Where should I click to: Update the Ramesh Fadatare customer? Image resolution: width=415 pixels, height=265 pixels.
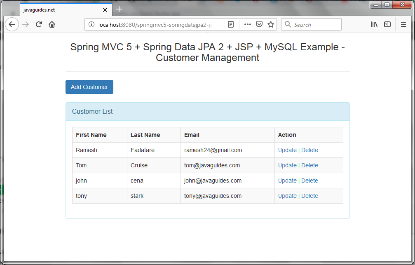tap(287, 150)
